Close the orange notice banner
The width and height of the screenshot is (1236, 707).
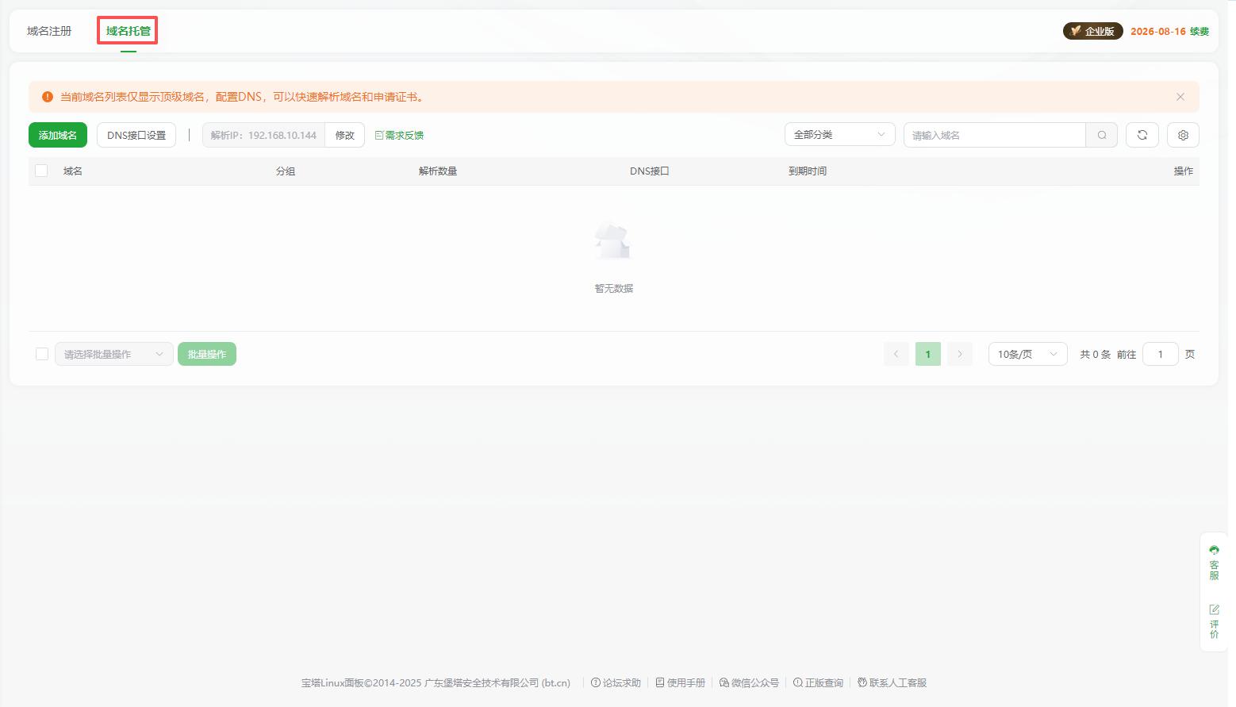point(1180,97)
